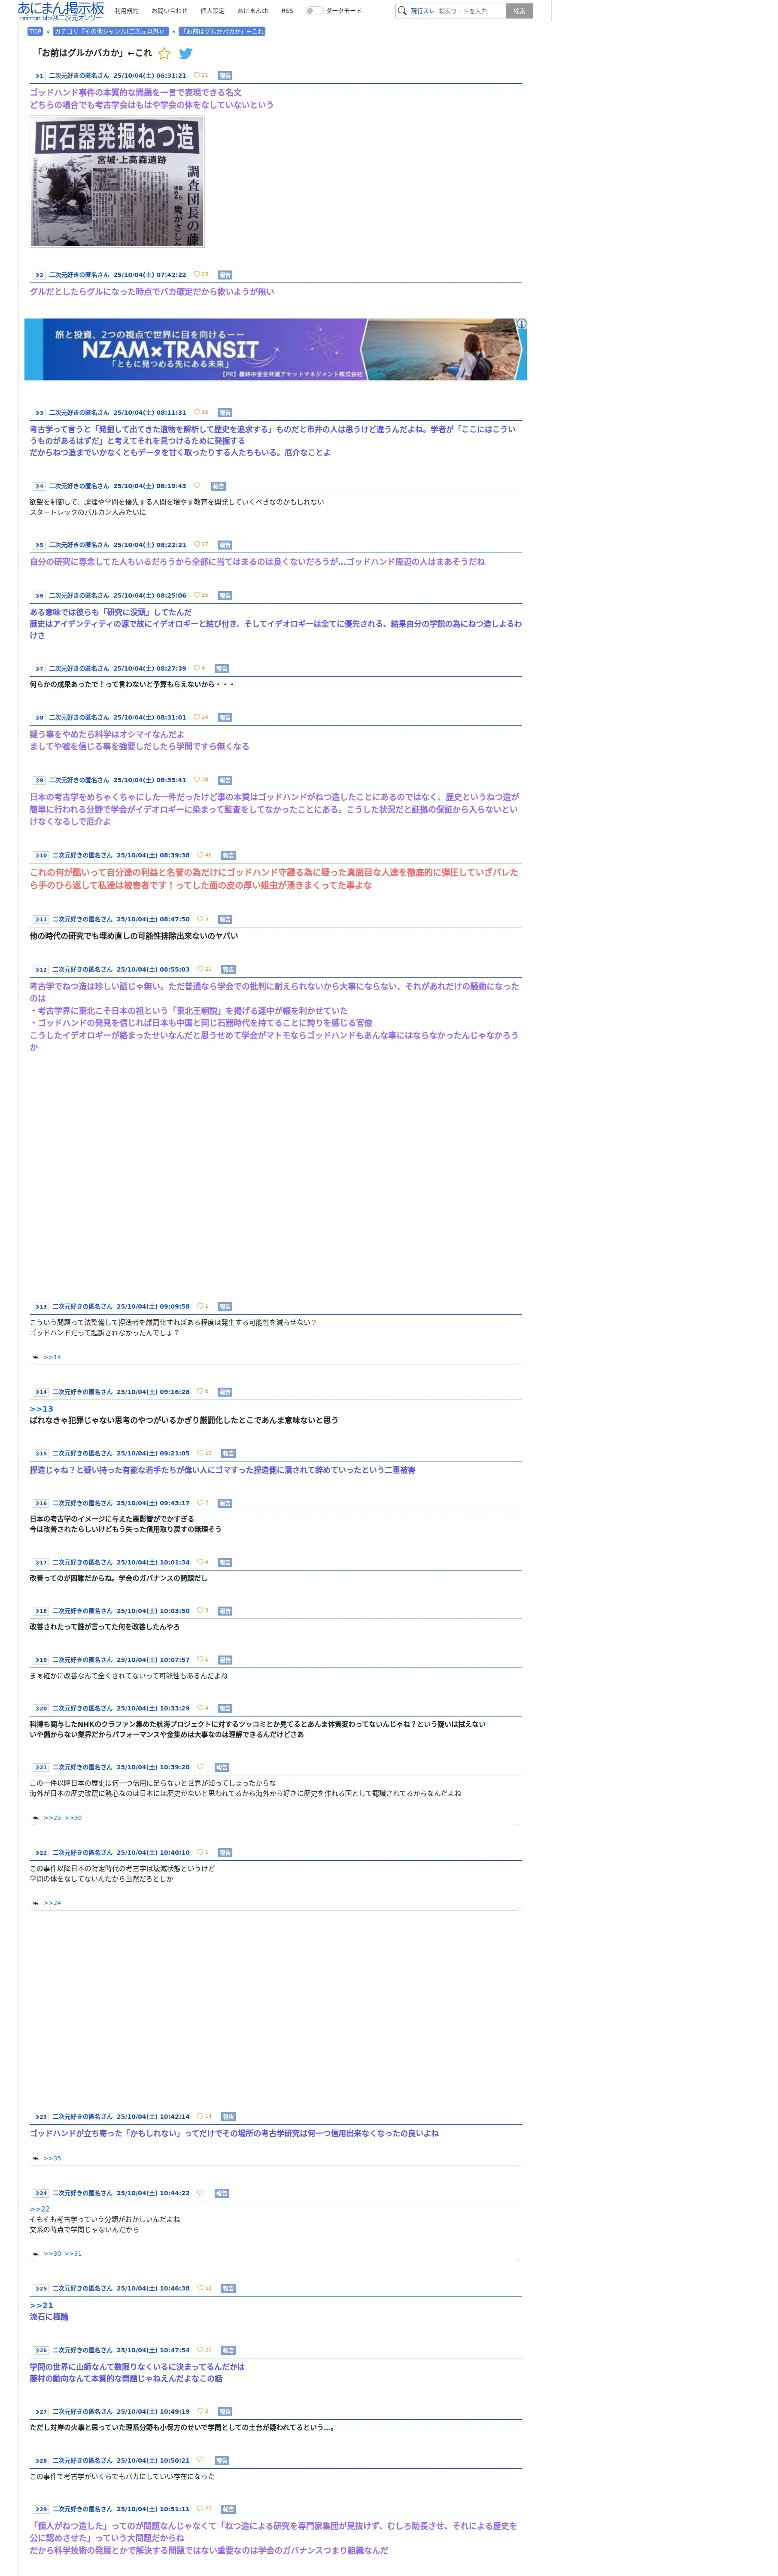
Task: Like post 29 with its heart icon
Action: (200, 2509)
